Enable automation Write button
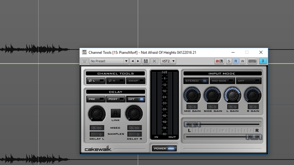 click(x=243, y=61)
